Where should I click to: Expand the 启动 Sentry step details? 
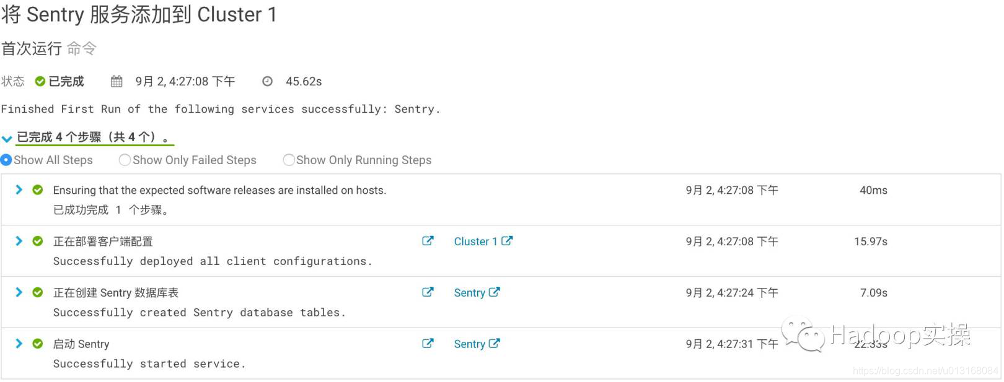click(x=19, y=344)
